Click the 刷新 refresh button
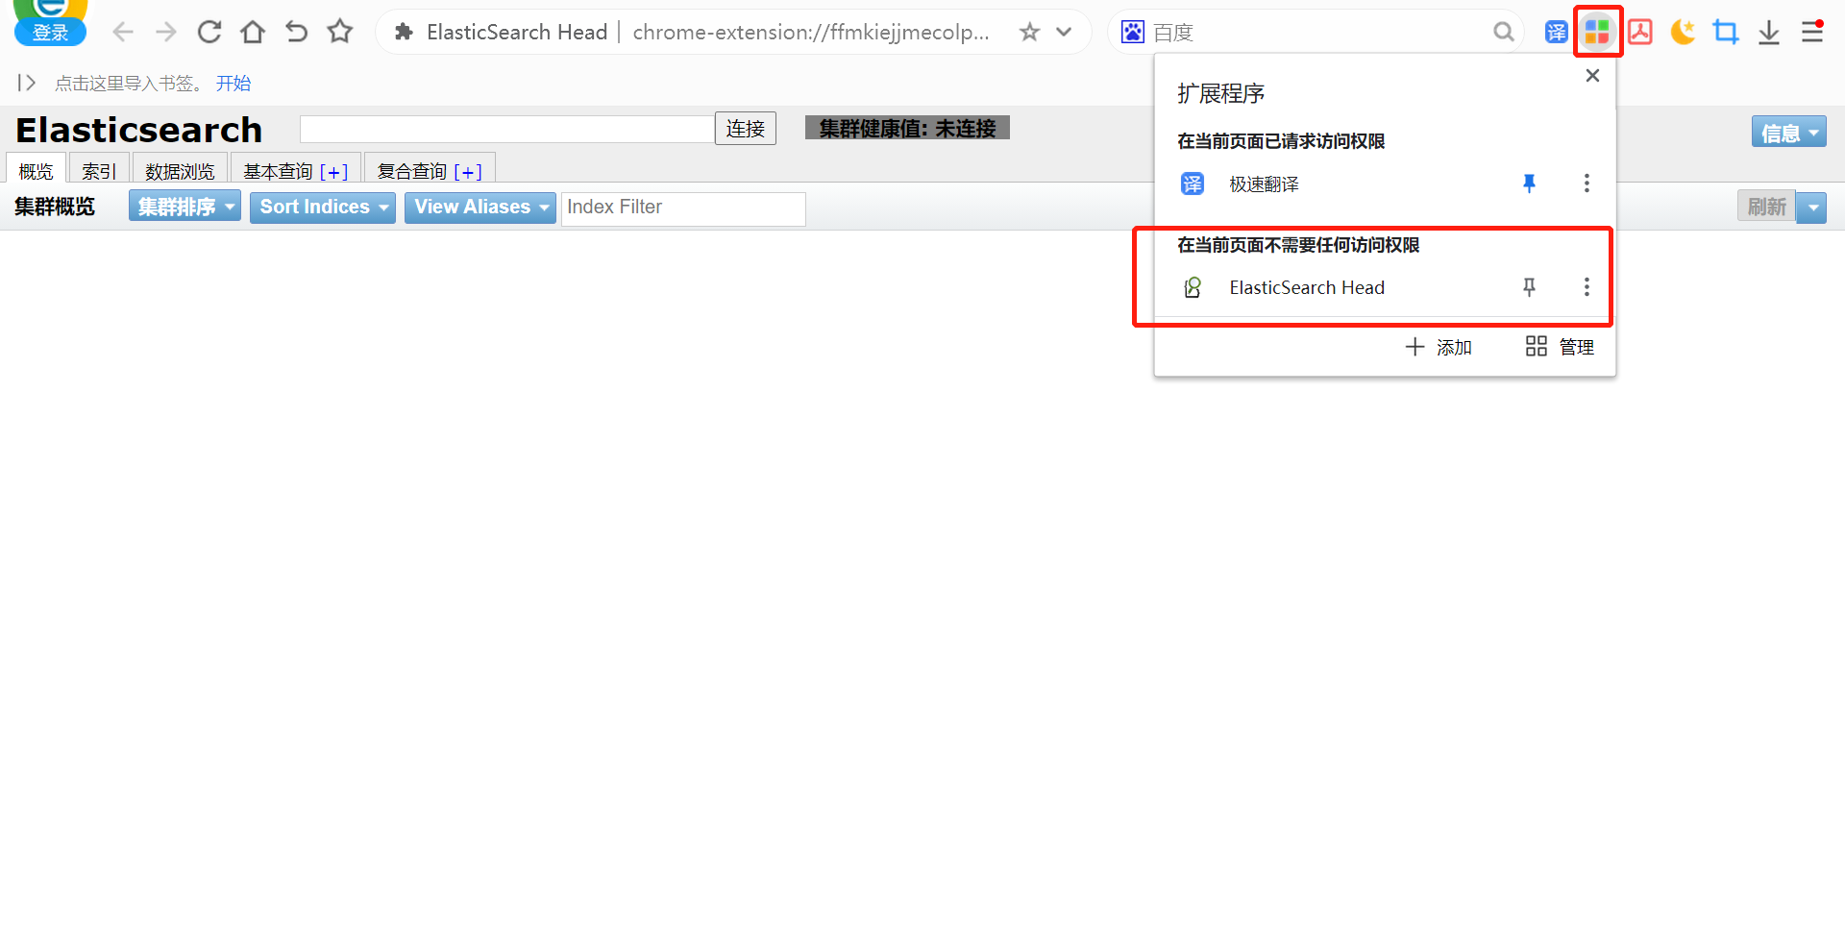Image resolution: width=1845 pixels, height=930 pixels. point(1766,207)
